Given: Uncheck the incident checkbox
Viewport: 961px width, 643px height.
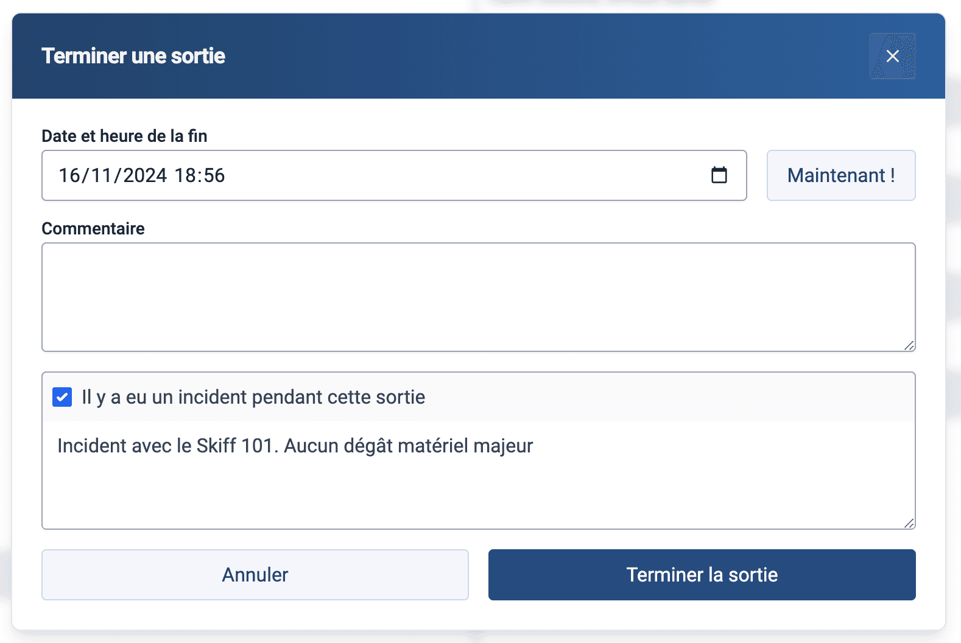Looking at the screenshot, I should pos(62,397).
